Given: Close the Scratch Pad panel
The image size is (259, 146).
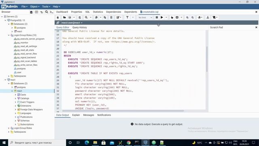Looking at the screenshot, I should [256, 27].
